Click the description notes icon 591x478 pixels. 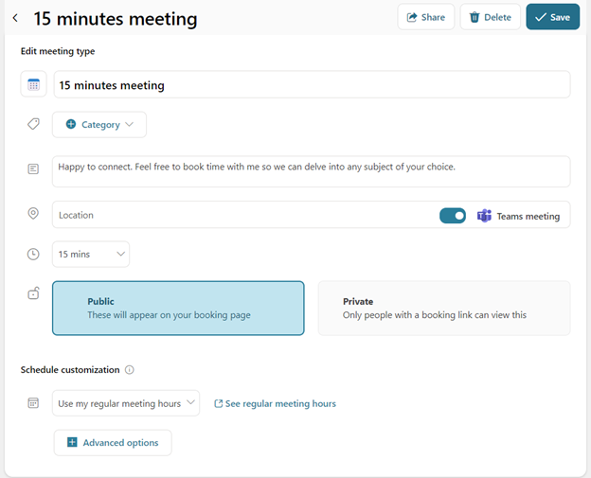[x=33, y=168]
